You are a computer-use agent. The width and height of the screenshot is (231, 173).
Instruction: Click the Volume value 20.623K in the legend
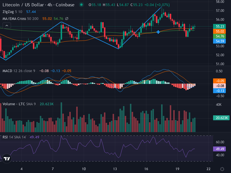47,104
